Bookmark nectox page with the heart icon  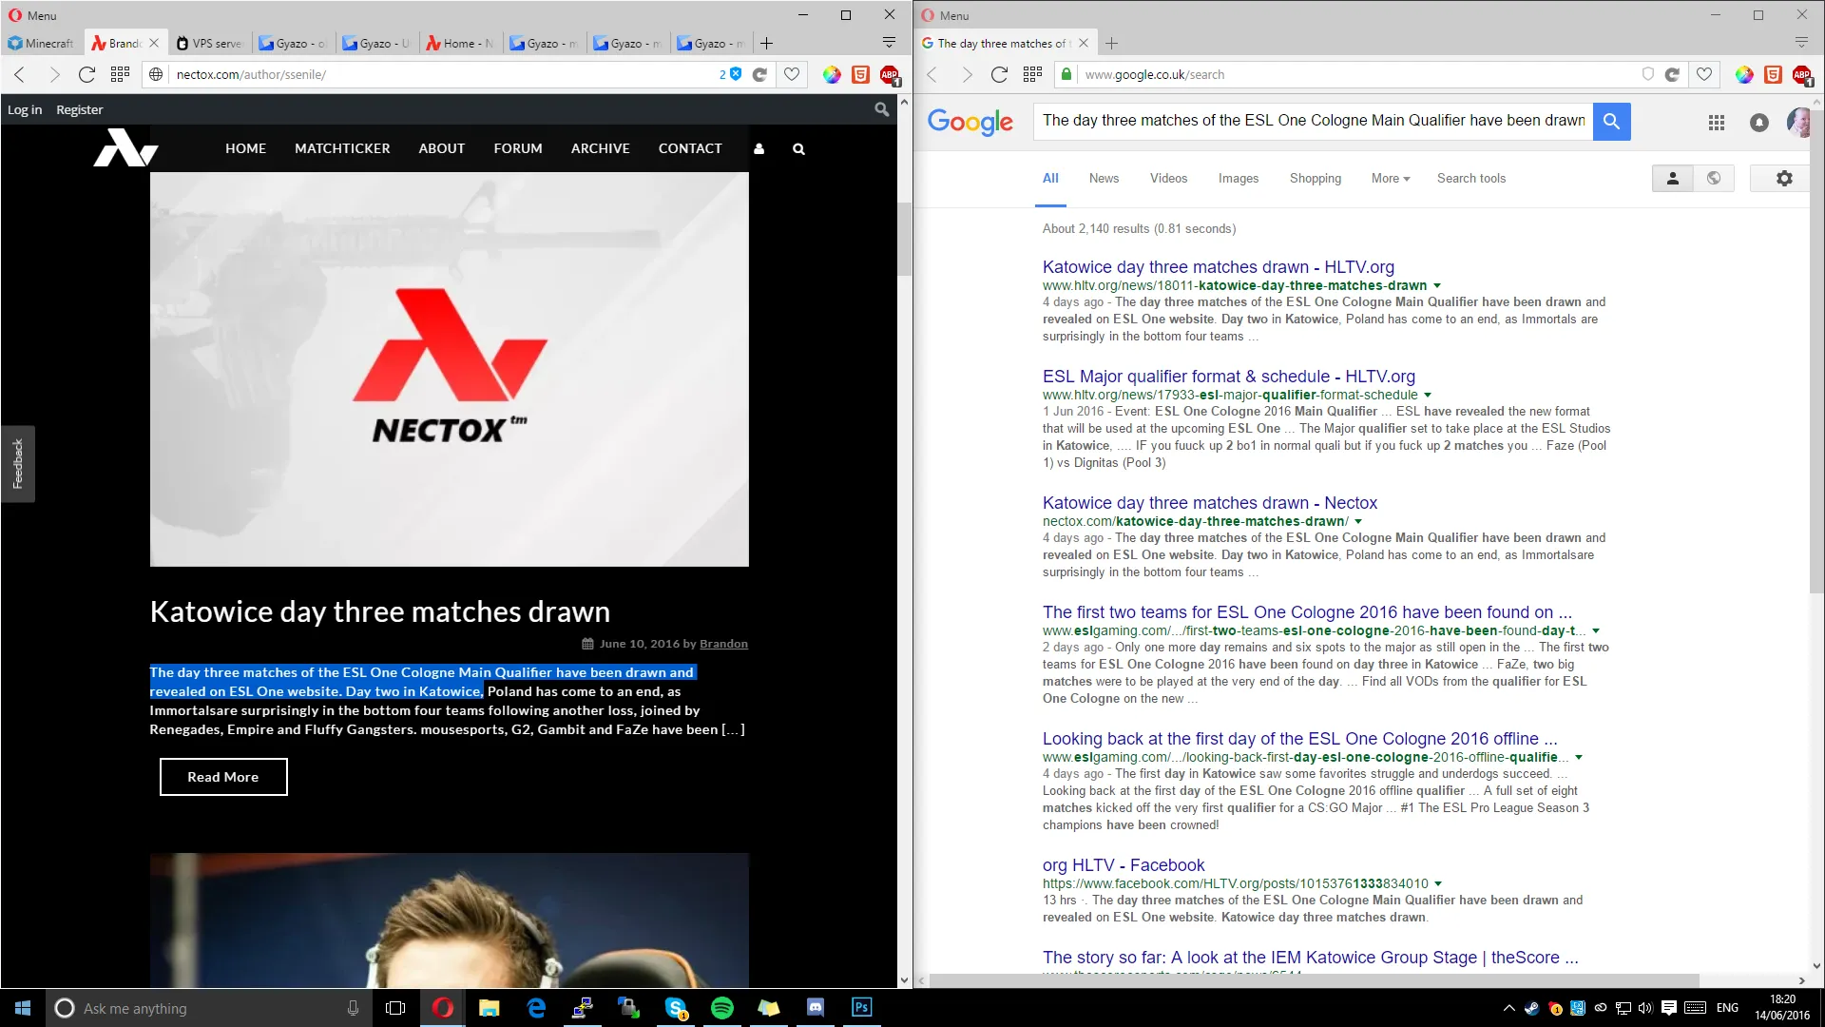[792, 74]
